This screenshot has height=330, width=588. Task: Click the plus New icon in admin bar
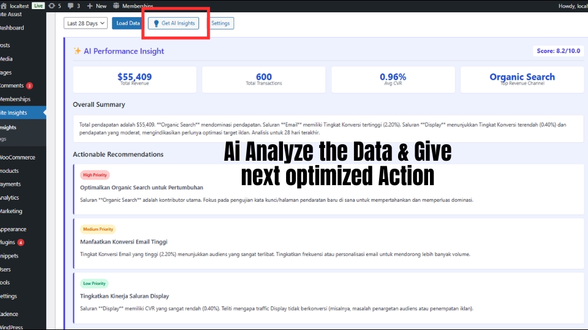91,5
